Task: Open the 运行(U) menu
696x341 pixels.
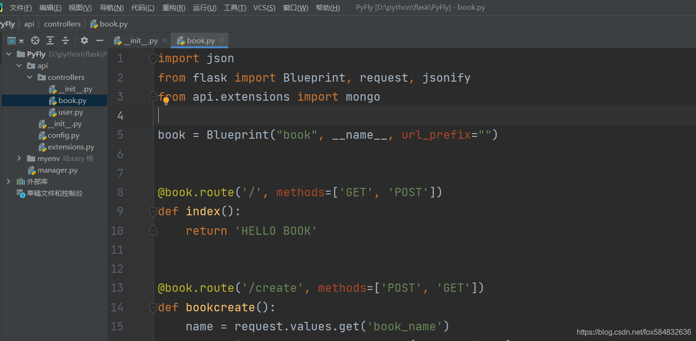Action: click(x=205, y=8)
